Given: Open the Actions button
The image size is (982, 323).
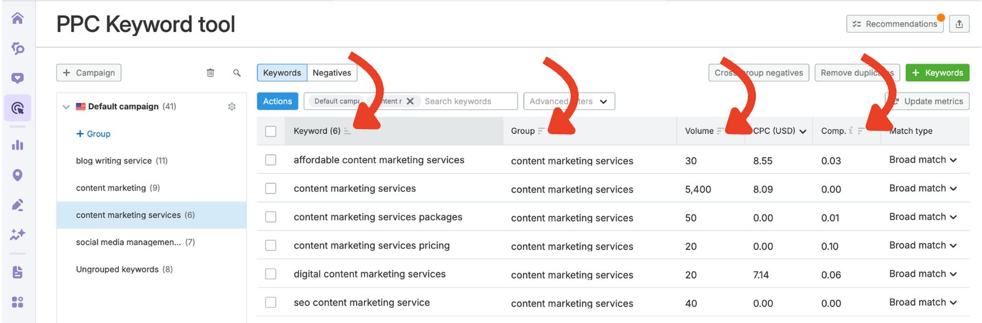Looking at the screenshot, I should (x=277, y=101).
